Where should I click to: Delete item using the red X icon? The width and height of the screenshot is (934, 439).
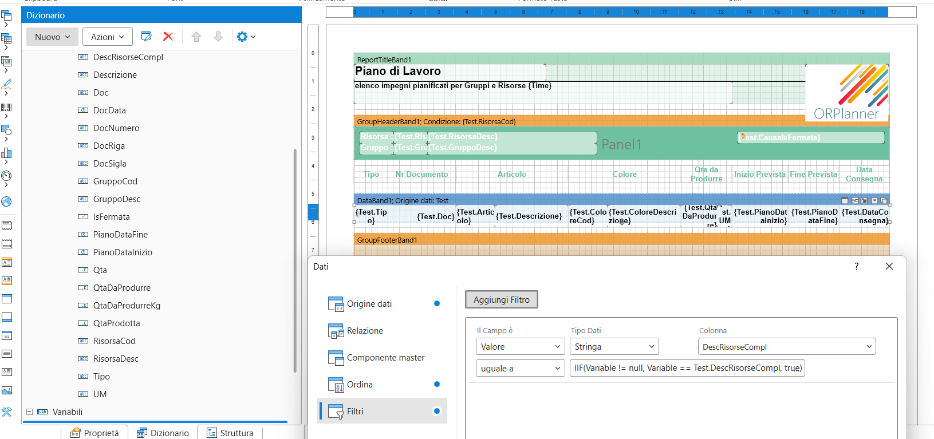click(168, 37)
